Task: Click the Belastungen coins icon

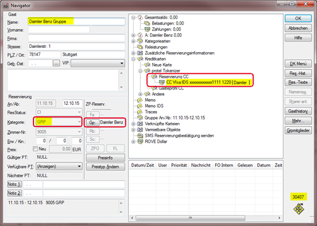Action: pos(147,23)
